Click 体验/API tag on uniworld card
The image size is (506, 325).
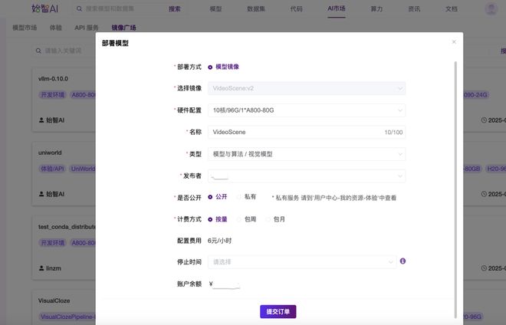pyautogui.click(x=52, y=169)
